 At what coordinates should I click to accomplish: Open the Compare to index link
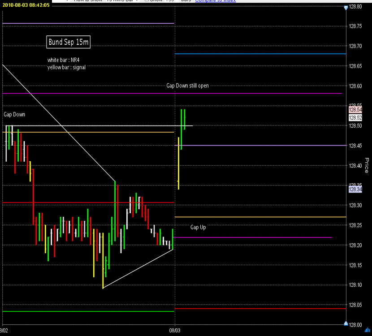216,1
